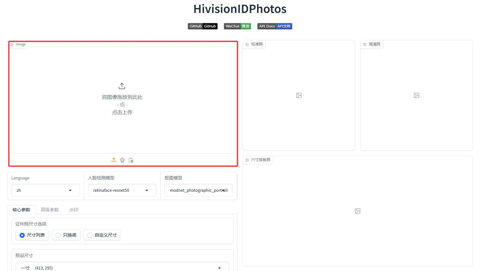Click the placeholder image icon in 六寸排版照 panel
Screen dimensions: 481x271
pos(358,211)
